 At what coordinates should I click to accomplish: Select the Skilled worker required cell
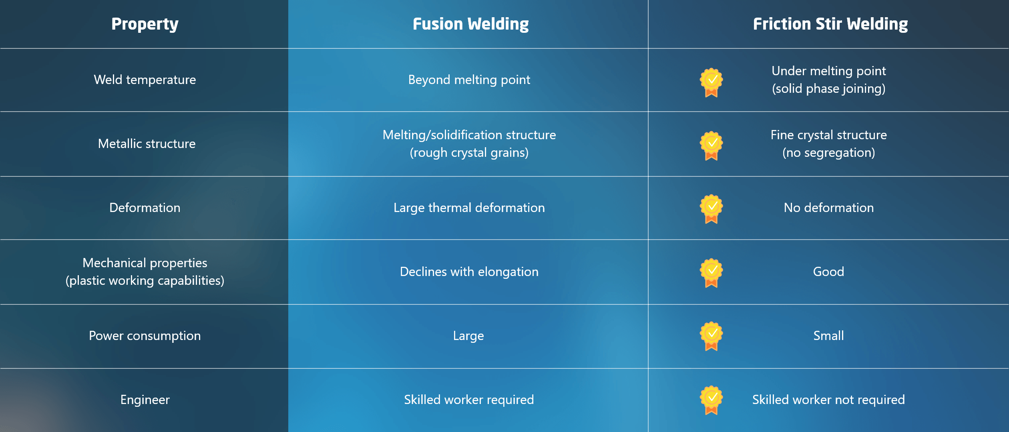[468, 400]
